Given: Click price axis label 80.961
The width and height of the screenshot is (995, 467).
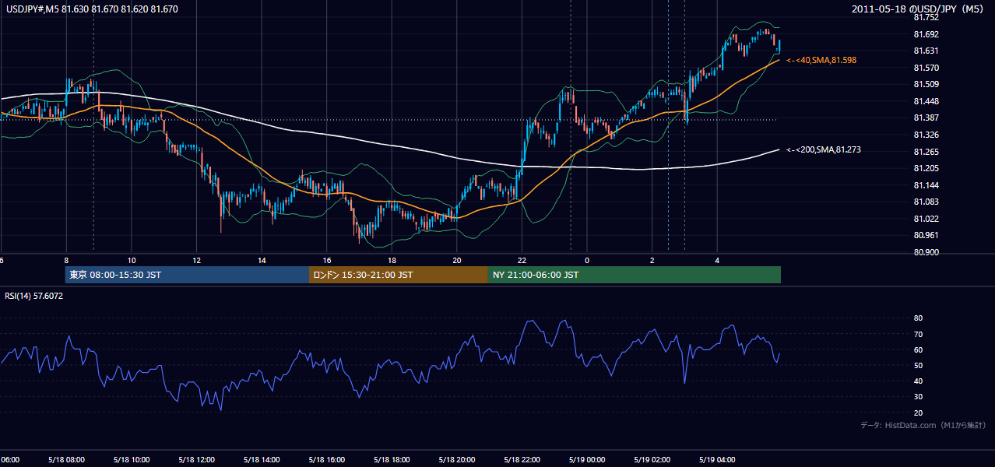Looking at the screenshot, I should tap(925, 235).
